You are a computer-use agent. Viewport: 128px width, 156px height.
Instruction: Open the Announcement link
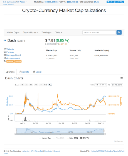click(x=13, y=58)
